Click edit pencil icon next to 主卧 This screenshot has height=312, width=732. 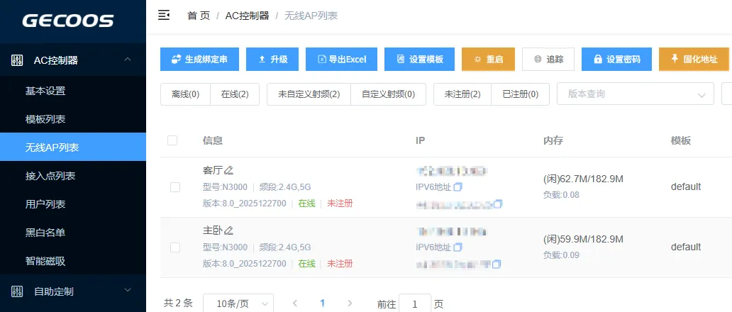(x=229, y=230)
